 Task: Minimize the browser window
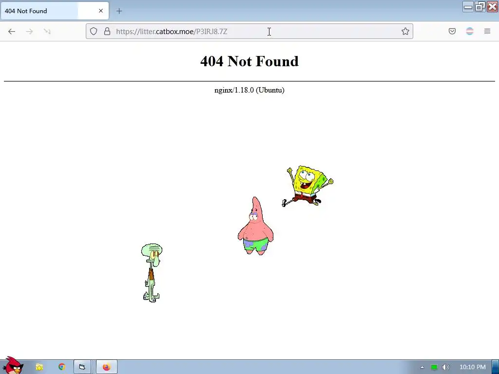tap(468, 7)
